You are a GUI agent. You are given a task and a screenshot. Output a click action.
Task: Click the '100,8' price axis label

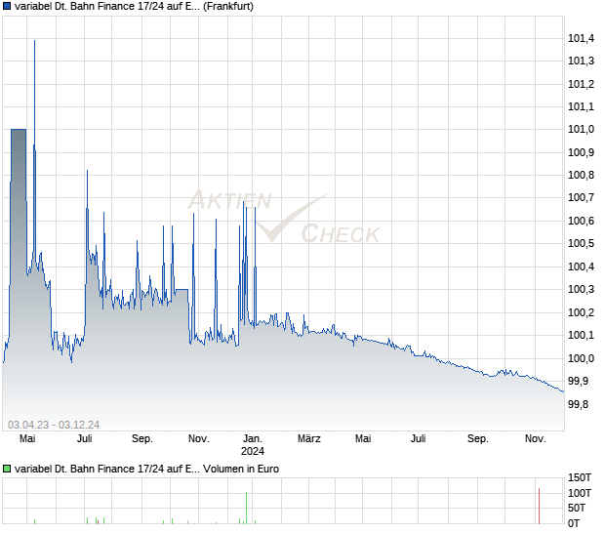(x=581, y=175)
